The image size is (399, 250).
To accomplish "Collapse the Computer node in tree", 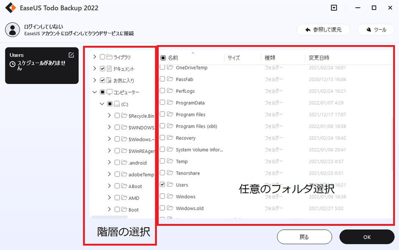I will (x=95, y=92).
